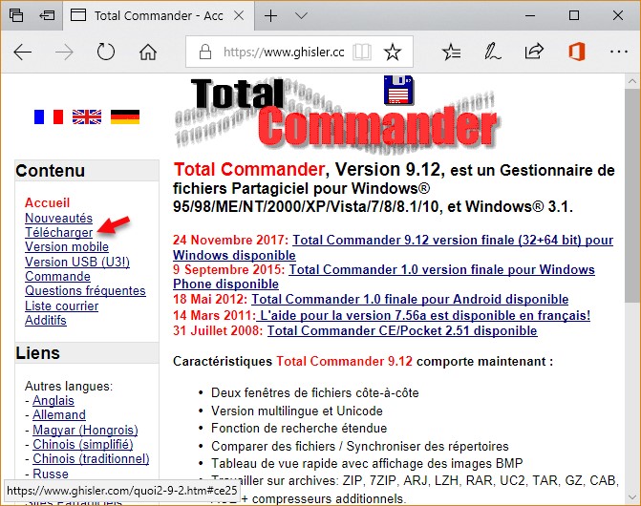The image size is (641, 506).
Task: Open Version USB (U3!) link
Action: coord(77,262)
